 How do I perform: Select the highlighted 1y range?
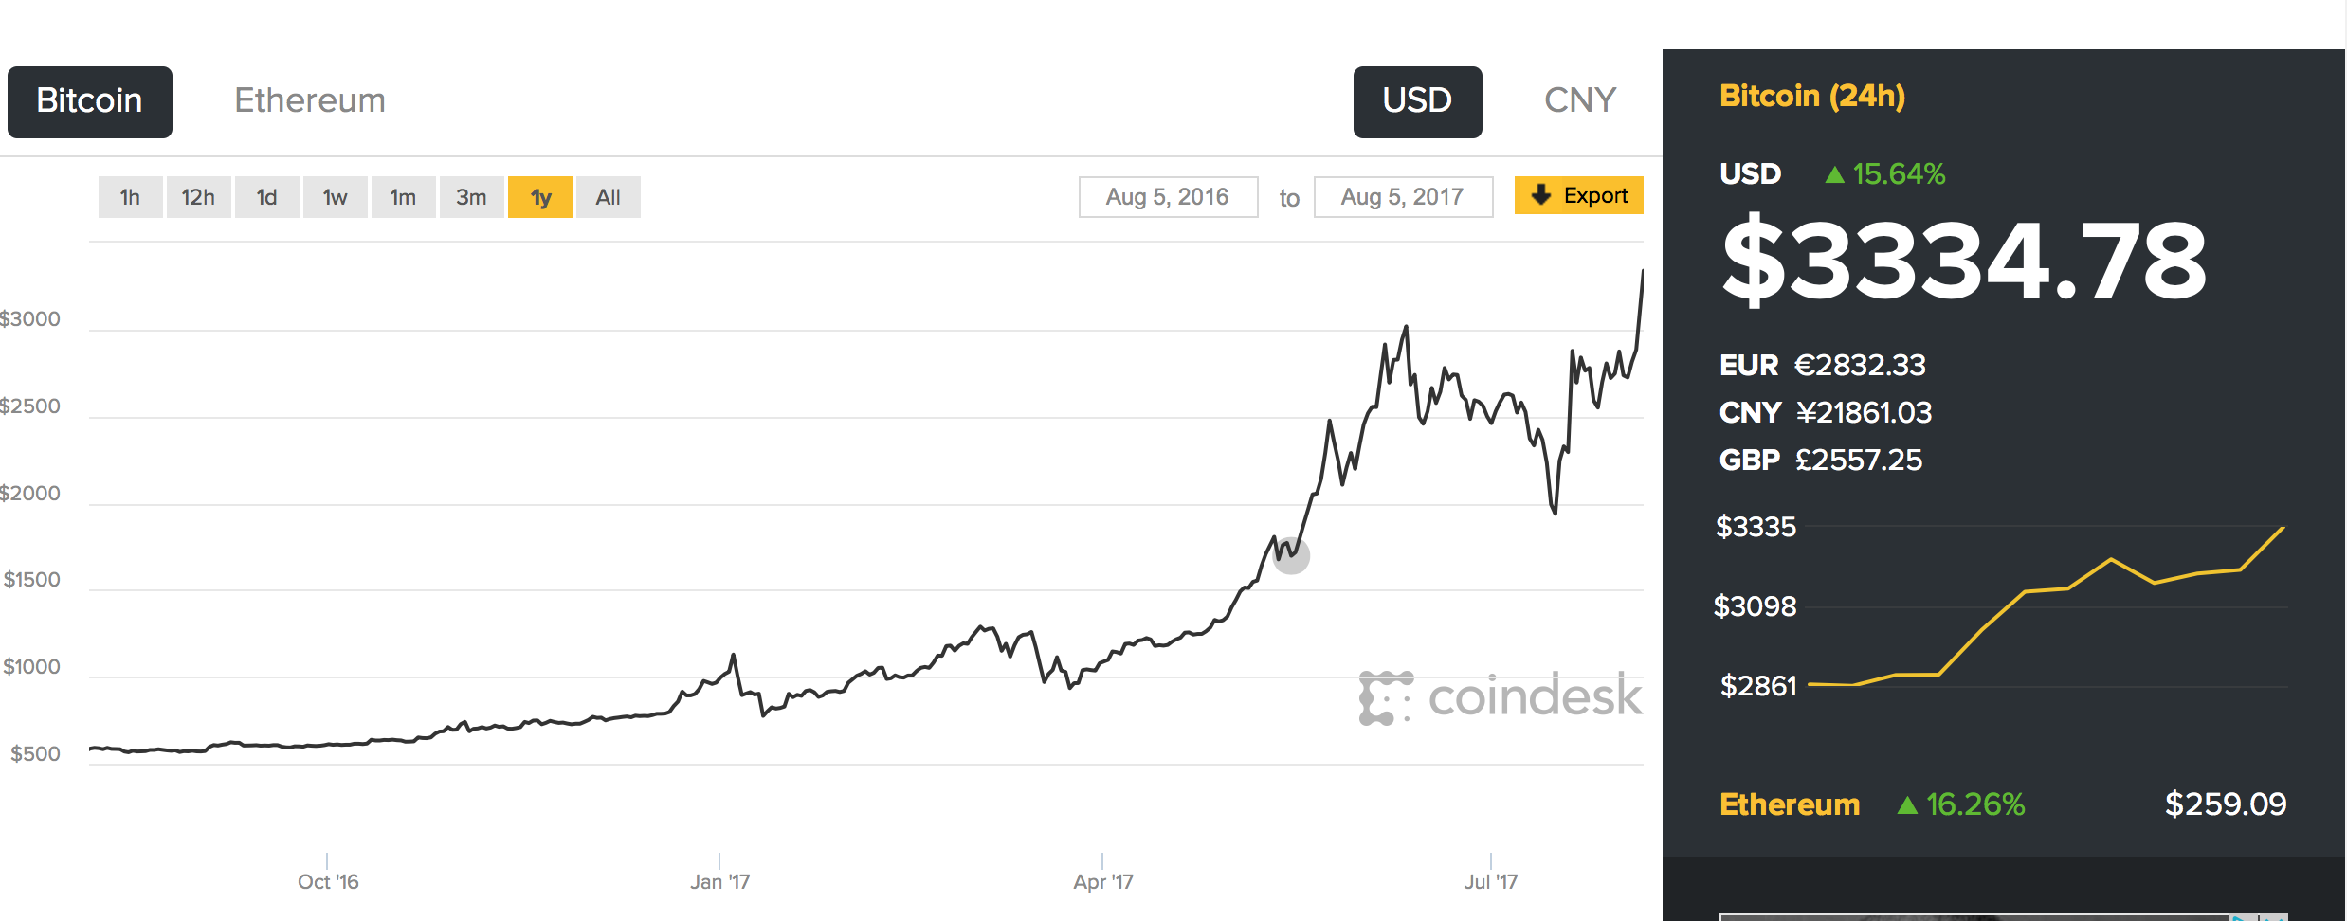(x=539, y=197)
